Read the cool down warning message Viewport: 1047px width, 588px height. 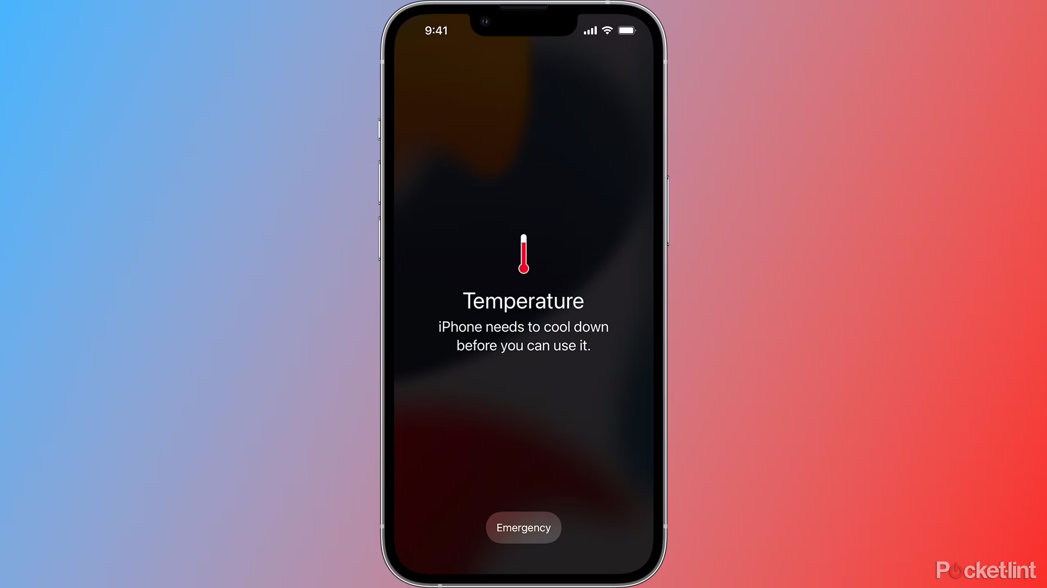coord(523,336)
